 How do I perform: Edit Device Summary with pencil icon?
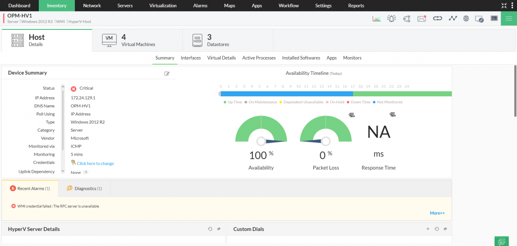point(167,74)
